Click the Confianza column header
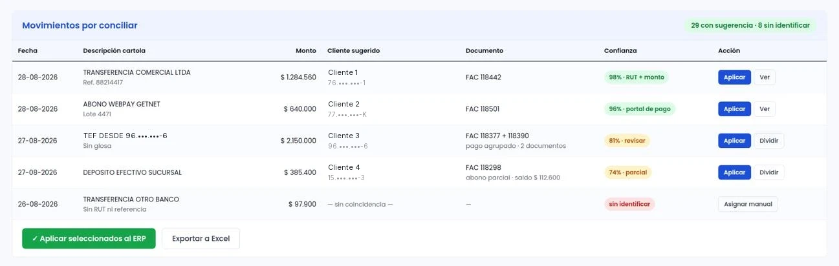The width and height of the screenshot is (839, 266). pos(620,50)
